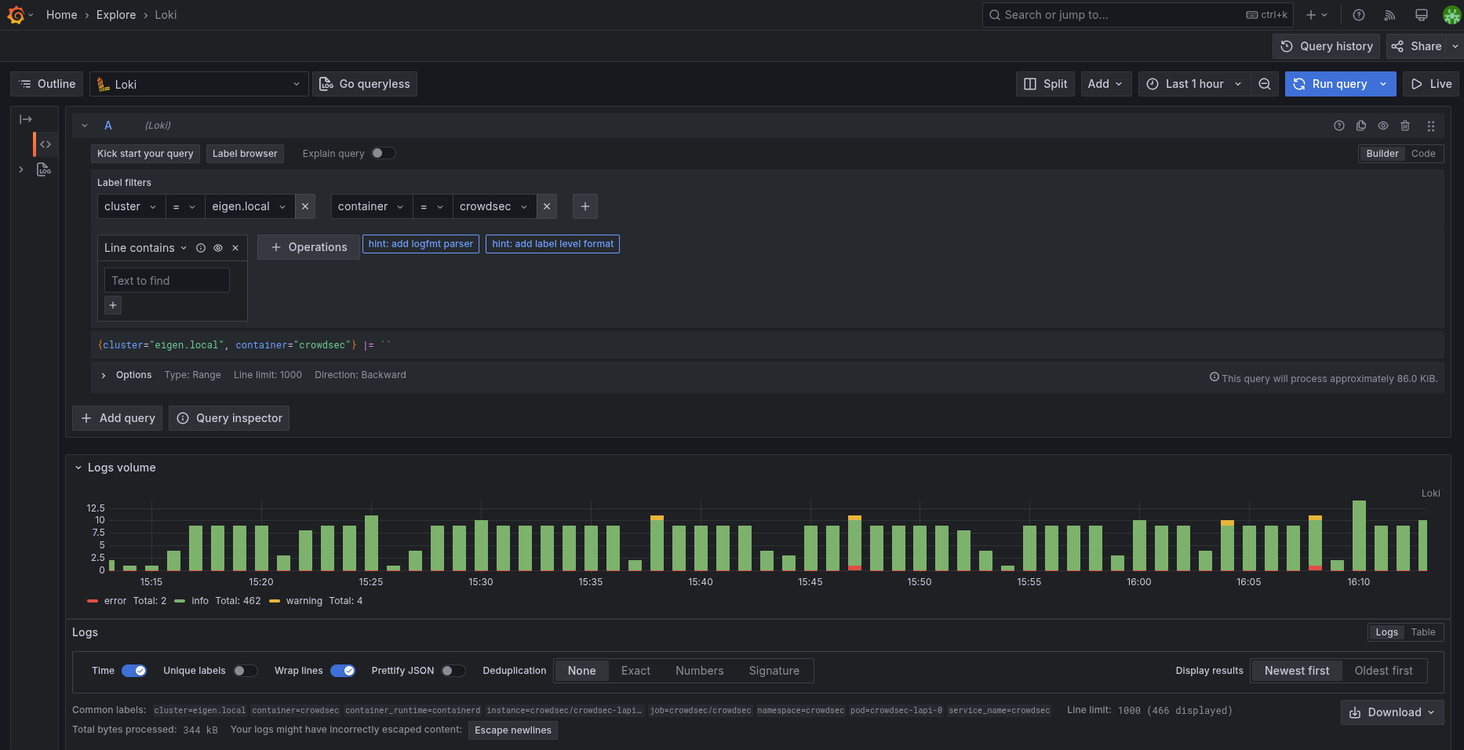Click the collapse sidebar arrow icon
The height and width of the screenshot is (750, 1464).
(26, 119)
